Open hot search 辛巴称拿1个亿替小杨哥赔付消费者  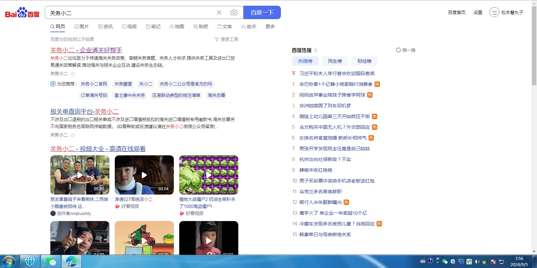[336, 84]
